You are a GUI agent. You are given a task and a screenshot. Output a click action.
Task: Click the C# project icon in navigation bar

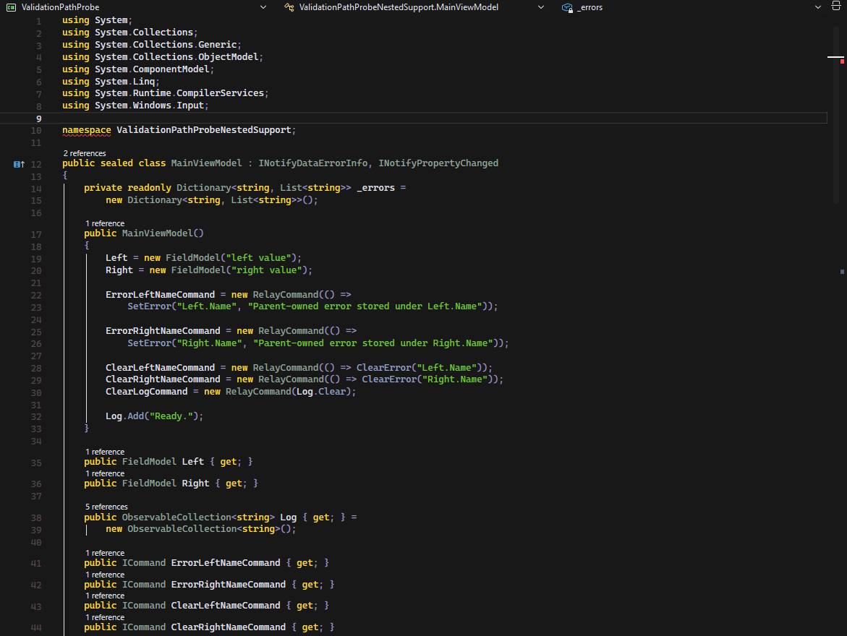tap(11, 7)
